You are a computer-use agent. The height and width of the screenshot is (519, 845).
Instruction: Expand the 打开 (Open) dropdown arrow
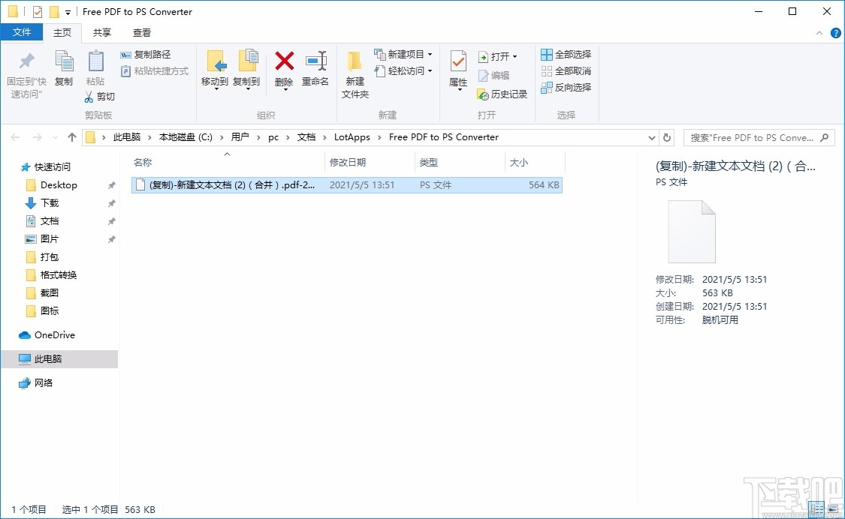(514, 55)
